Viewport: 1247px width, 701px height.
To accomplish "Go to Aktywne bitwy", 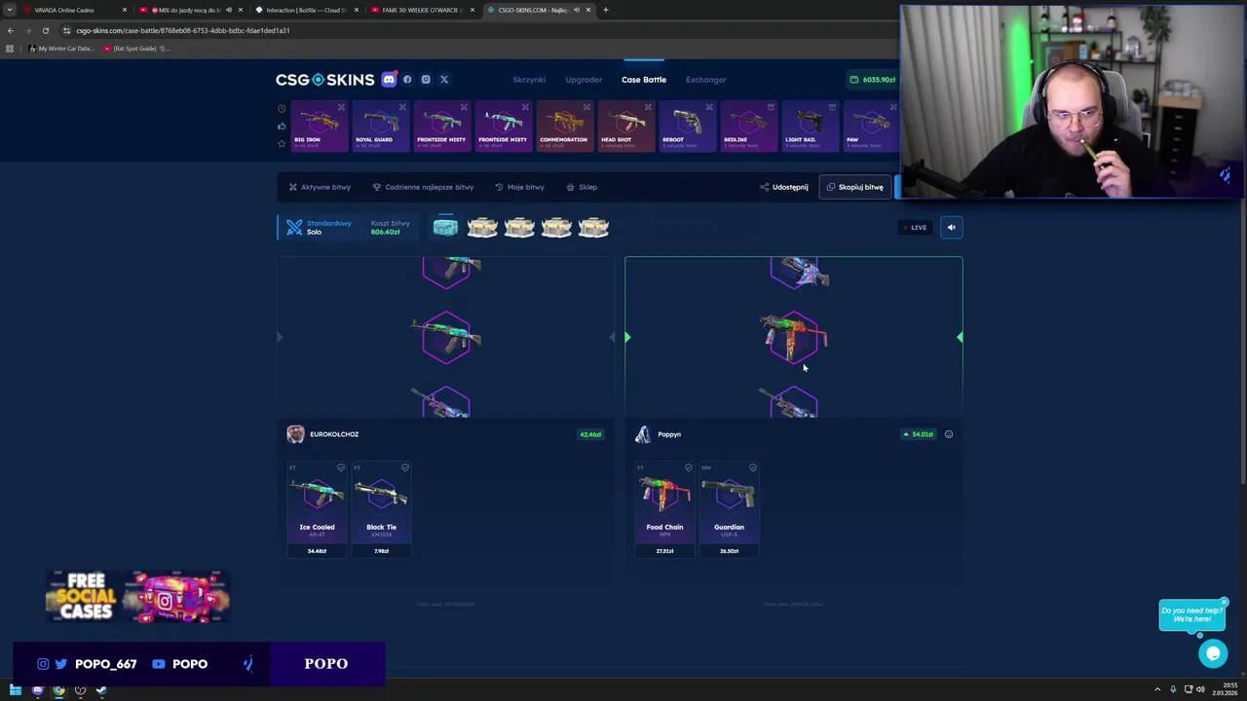I will tap(320, 187).
